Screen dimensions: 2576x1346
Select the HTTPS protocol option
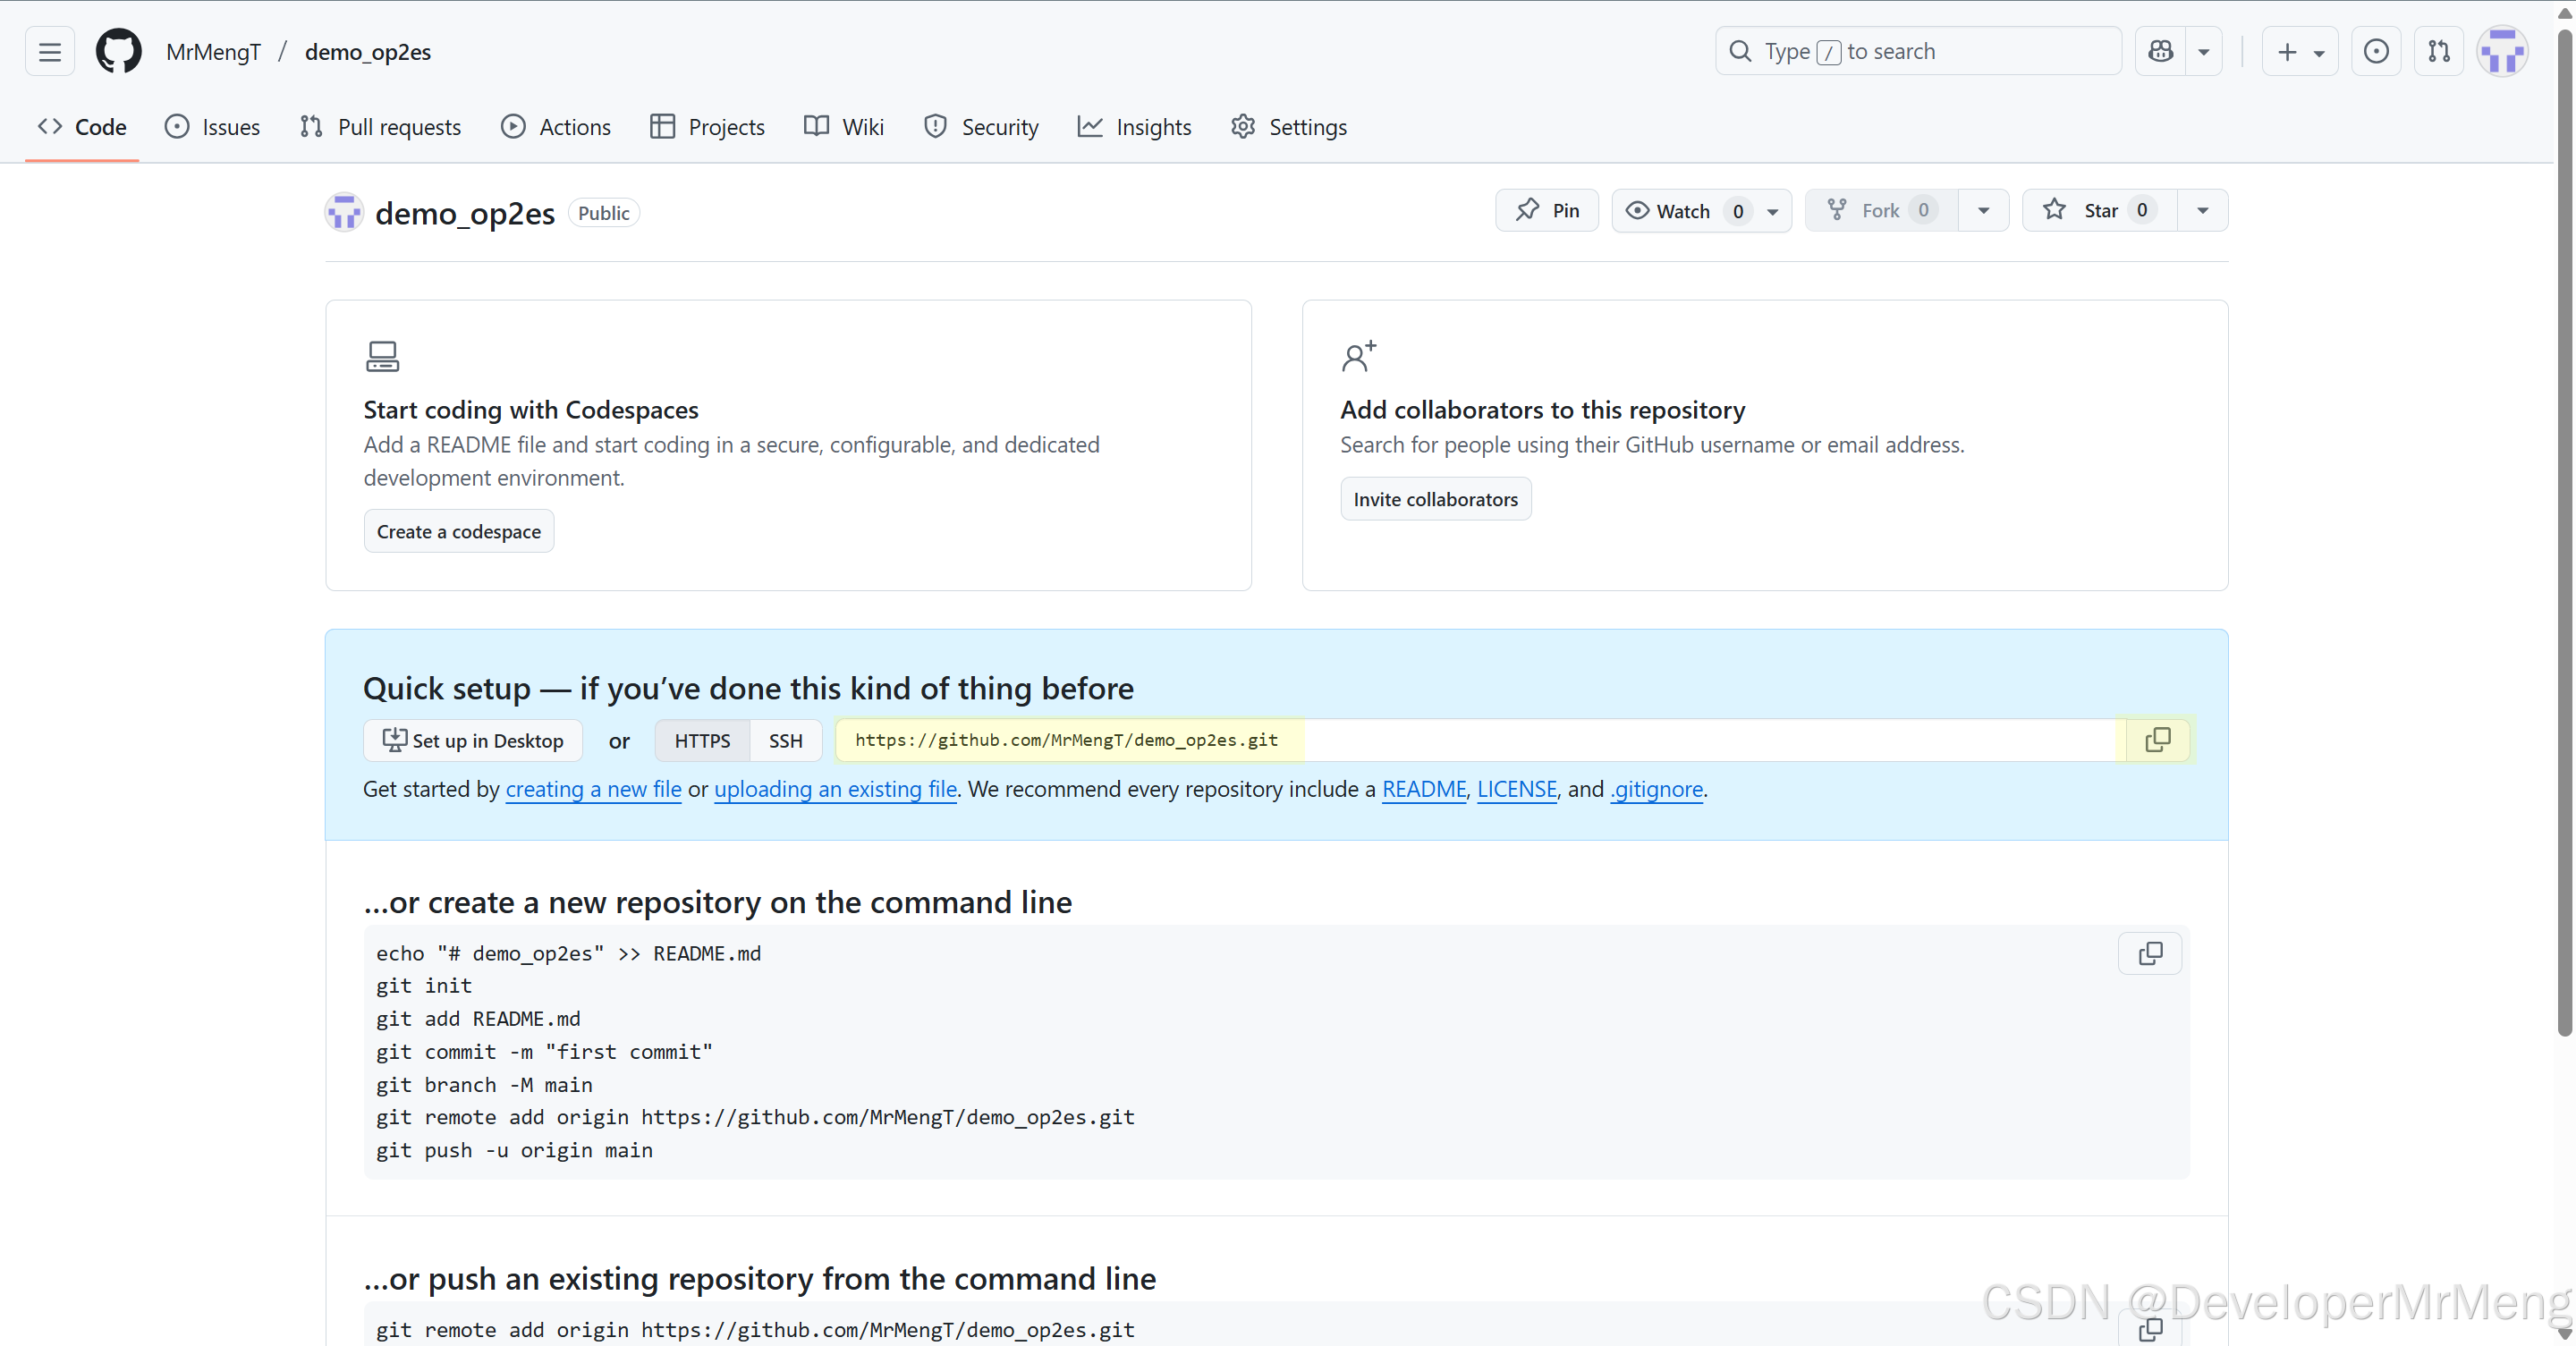[702, 741]
